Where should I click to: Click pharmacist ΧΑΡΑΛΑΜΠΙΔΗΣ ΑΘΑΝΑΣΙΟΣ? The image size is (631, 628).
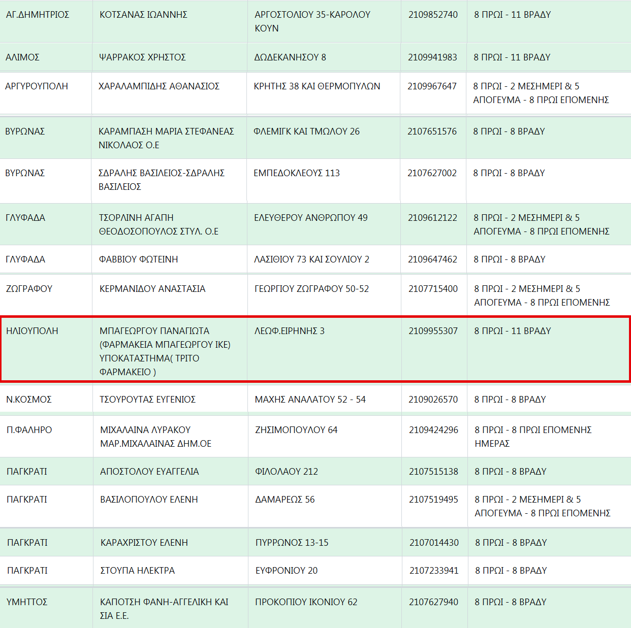159,86
